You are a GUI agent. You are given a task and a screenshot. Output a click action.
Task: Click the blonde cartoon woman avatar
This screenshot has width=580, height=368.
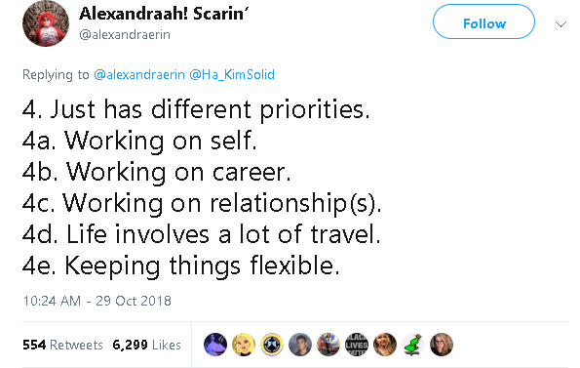pyautogui.click(x=244, y=345)
